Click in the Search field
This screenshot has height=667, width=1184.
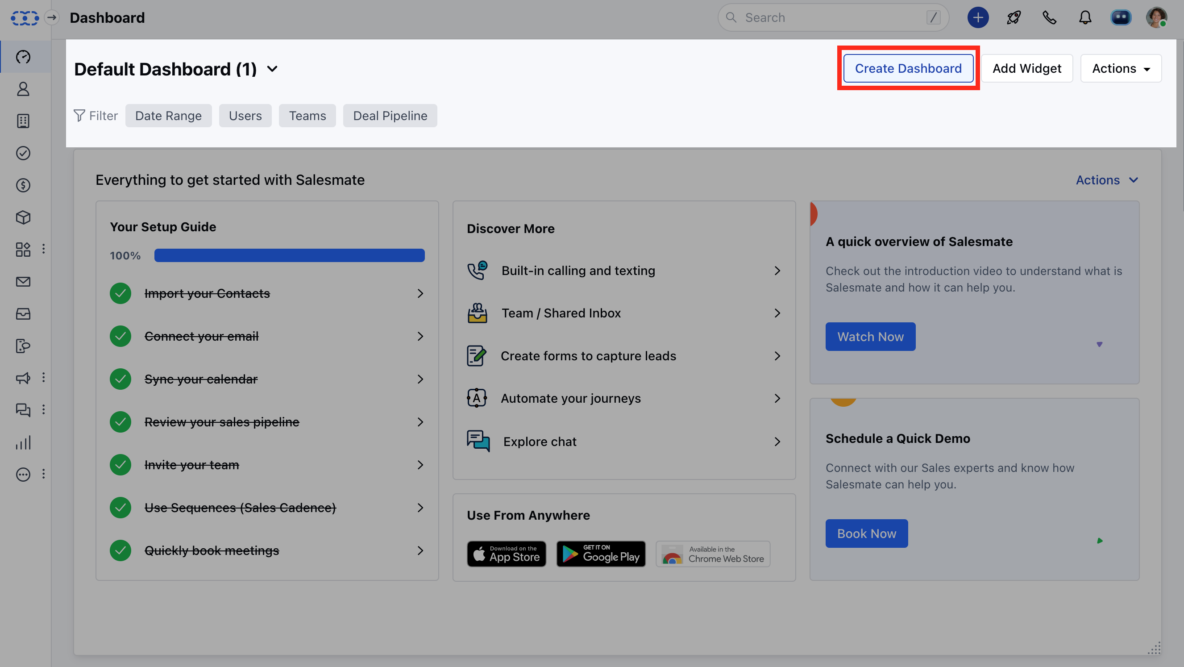(833, 17)
